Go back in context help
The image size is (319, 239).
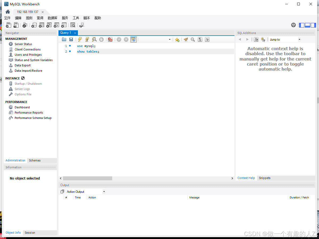[240, 40]
